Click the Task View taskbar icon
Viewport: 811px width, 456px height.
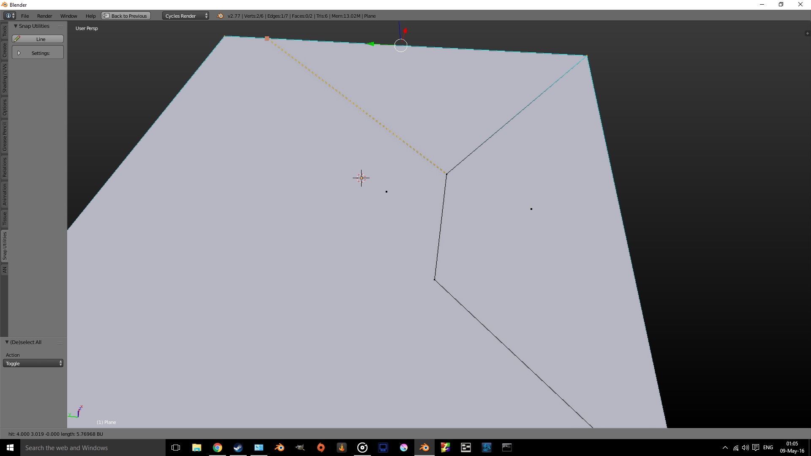click(176, 448)
